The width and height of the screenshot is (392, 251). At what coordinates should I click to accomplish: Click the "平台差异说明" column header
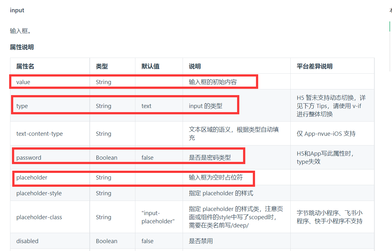pyautogui.click(x=315, y=66)
